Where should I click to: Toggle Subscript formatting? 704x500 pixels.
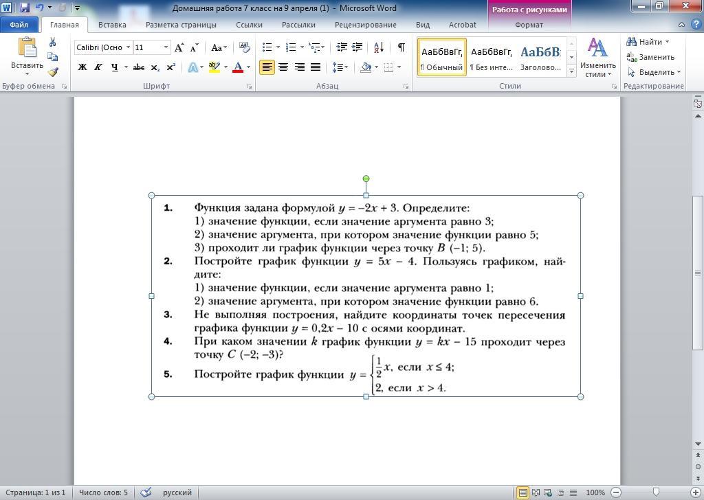[x=155, y=68]
